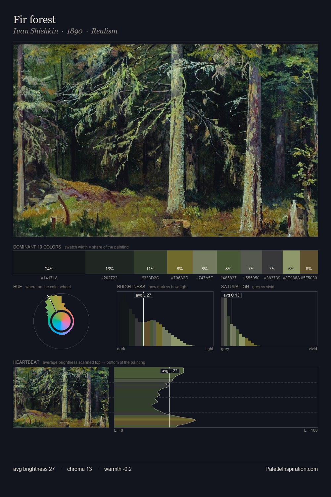
Task: Click the #333D2C dark green swatch
Action: 150,262
